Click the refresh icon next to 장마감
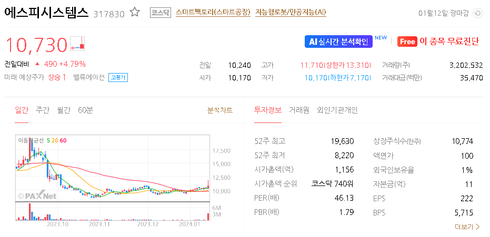490x237 pixels. click(478, 14)
